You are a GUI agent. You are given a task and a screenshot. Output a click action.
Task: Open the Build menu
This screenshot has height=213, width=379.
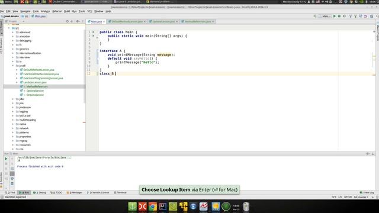[x=67, y=11]
